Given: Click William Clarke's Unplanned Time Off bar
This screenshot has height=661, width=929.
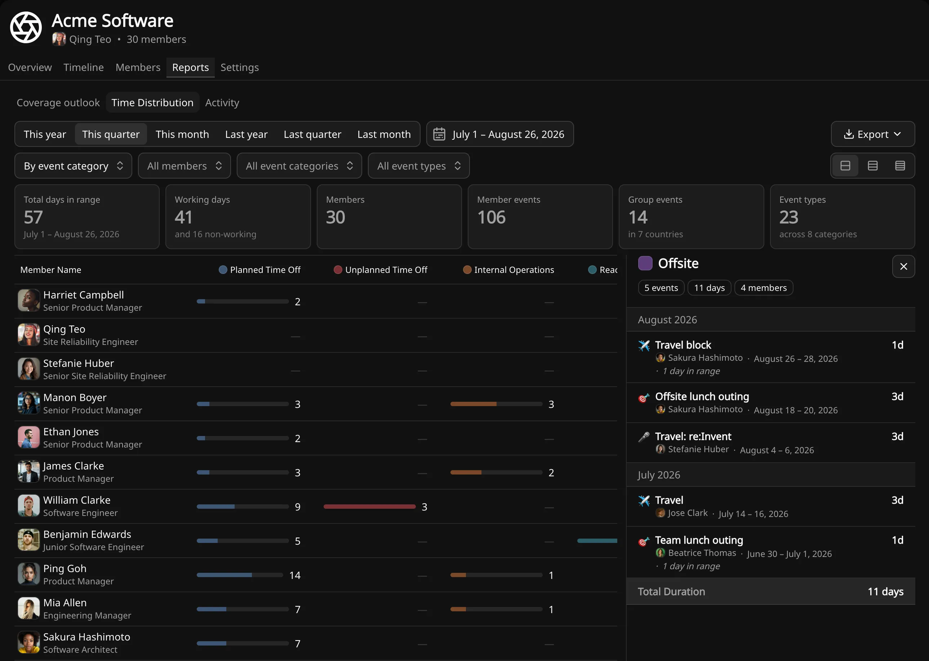Looking at the screenshot, I should (369, 506).
